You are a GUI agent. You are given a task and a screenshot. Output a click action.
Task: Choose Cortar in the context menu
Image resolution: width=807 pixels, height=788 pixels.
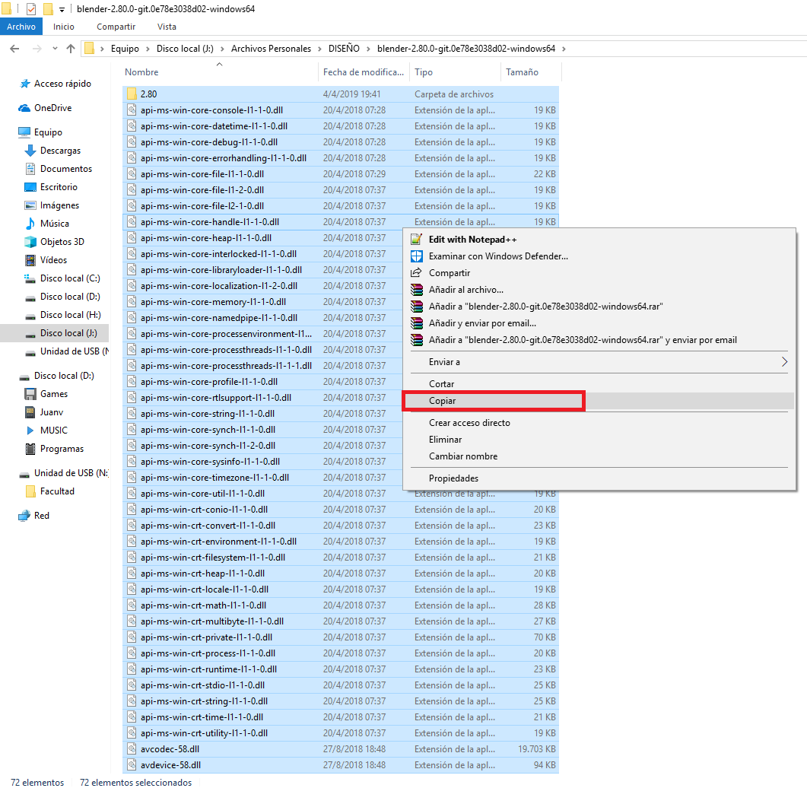(599, 384)
